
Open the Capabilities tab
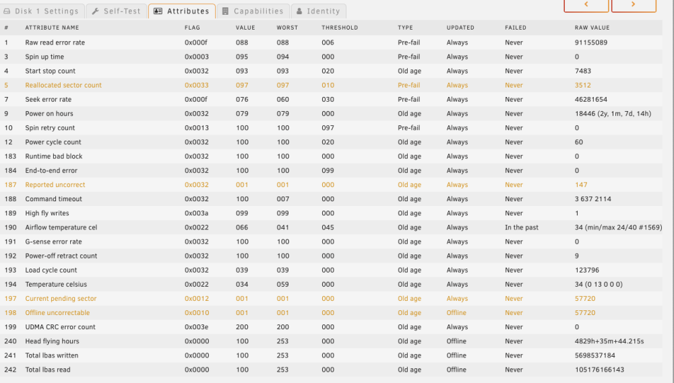click(x=253, y=11)
